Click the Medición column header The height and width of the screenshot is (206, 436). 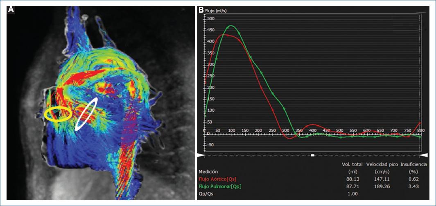point(208,171)
